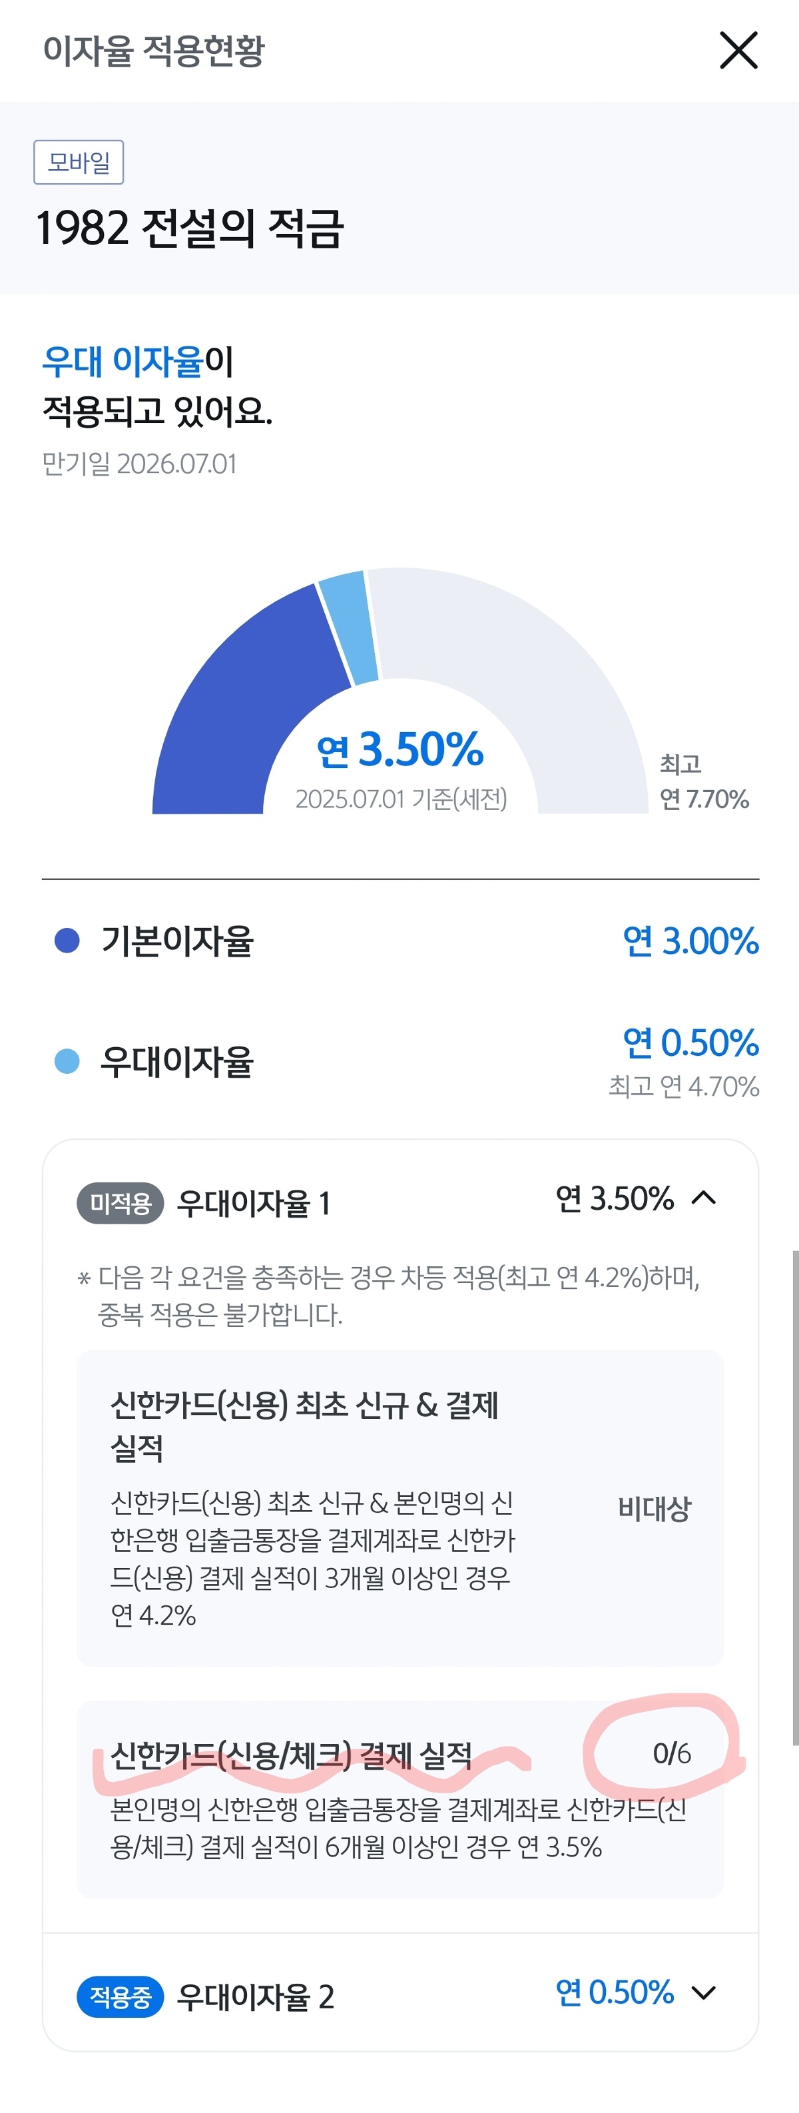
Task: Select the light blue 우대이자율 legend dot
Action: coord(67,1060)
